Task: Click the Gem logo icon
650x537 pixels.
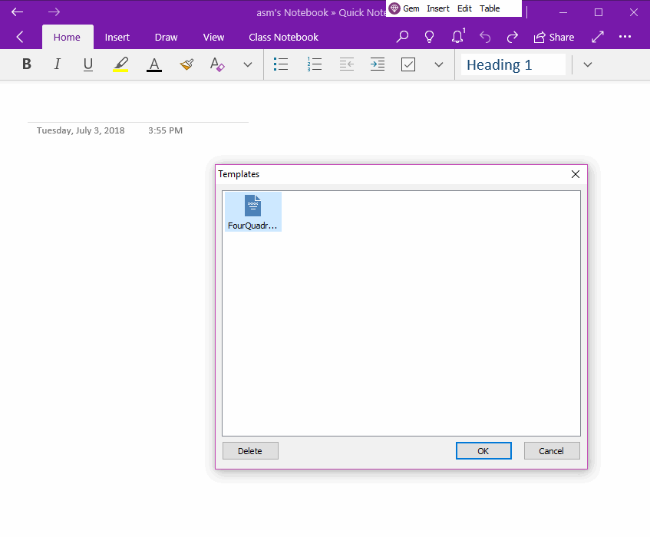Action: pos(394,8)
